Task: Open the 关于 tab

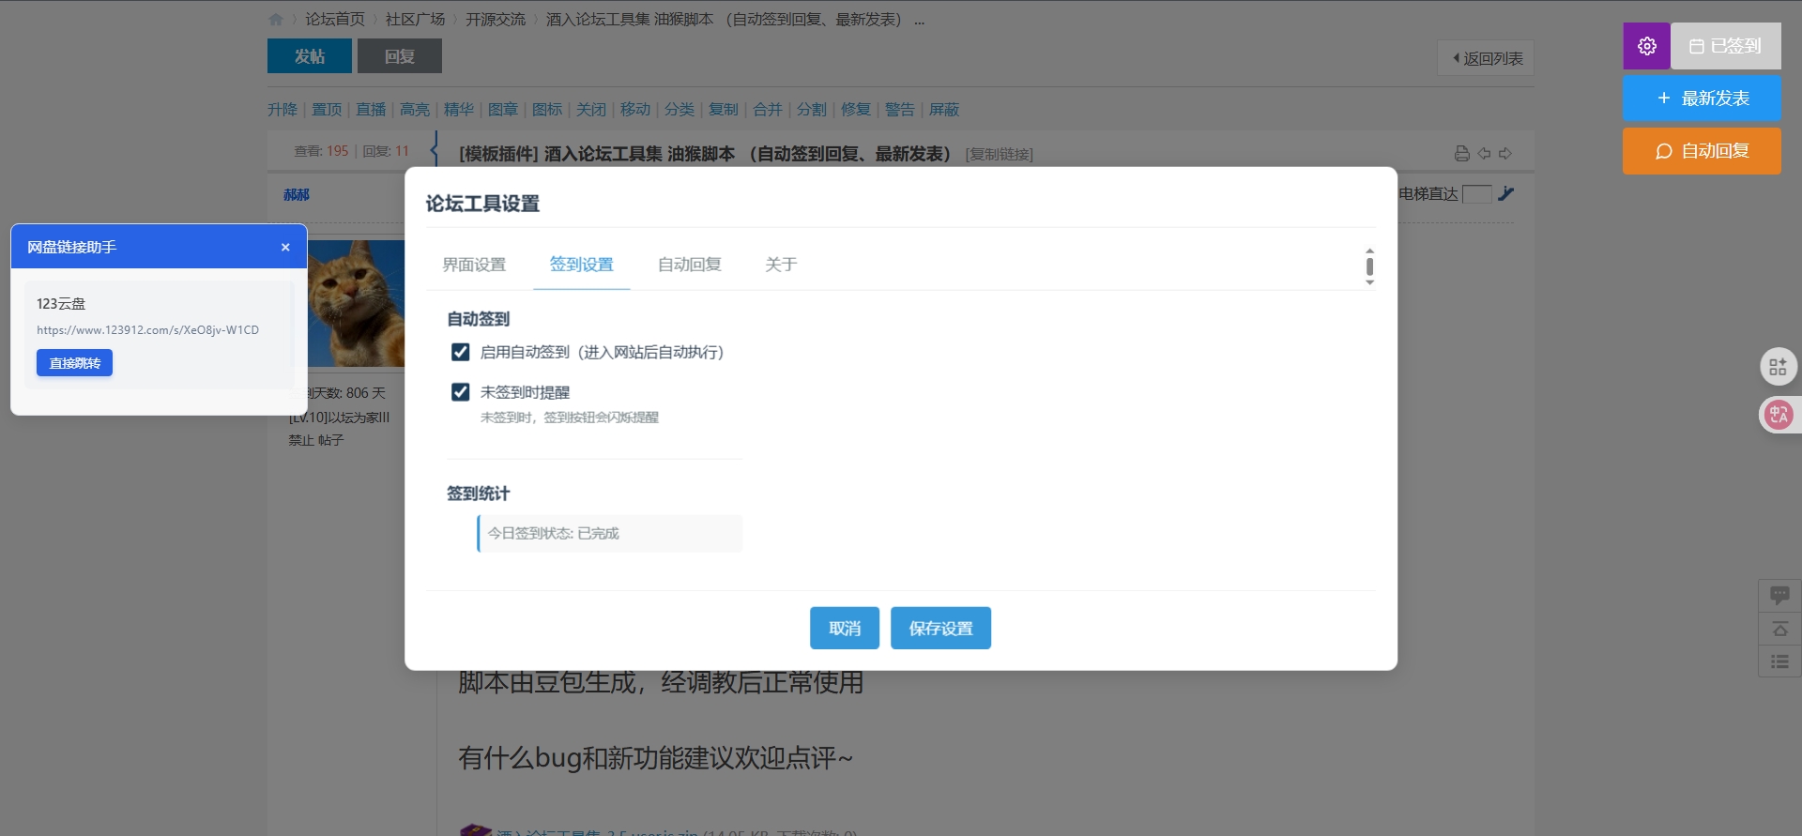Action: [x=780, y=265]
